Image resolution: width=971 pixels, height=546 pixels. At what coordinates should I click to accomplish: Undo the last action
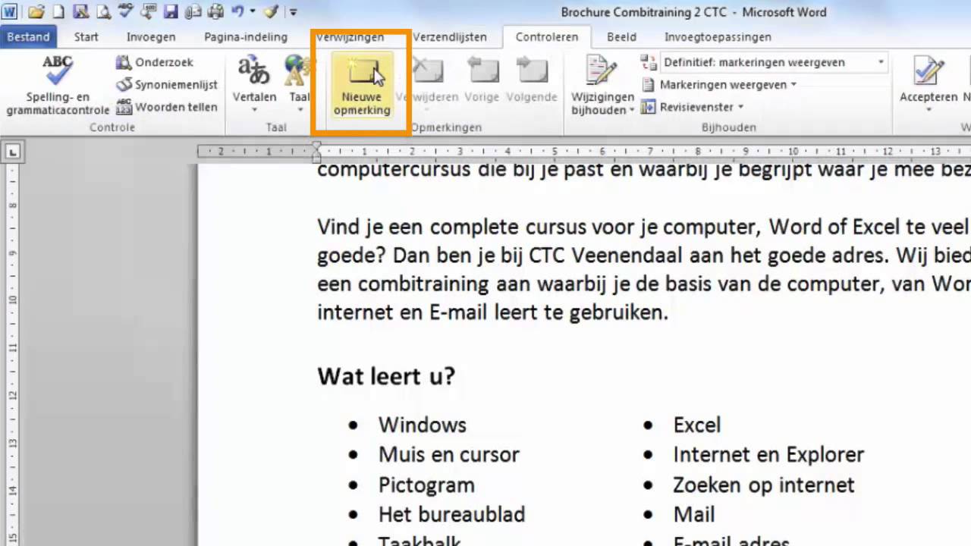coord(237,11)
